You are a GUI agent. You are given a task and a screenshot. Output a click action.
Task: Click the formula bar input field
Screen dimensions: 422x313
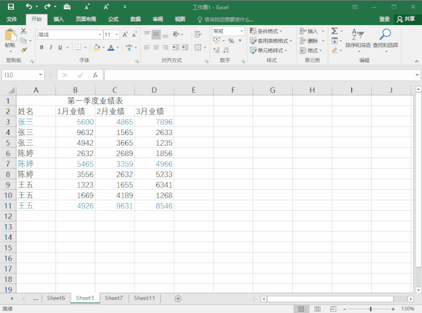tap(259, 75)
